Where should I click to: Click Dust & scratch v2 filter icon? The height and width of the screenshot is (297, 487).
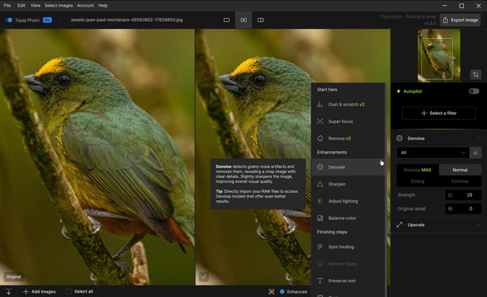click(x=320, y=104)
